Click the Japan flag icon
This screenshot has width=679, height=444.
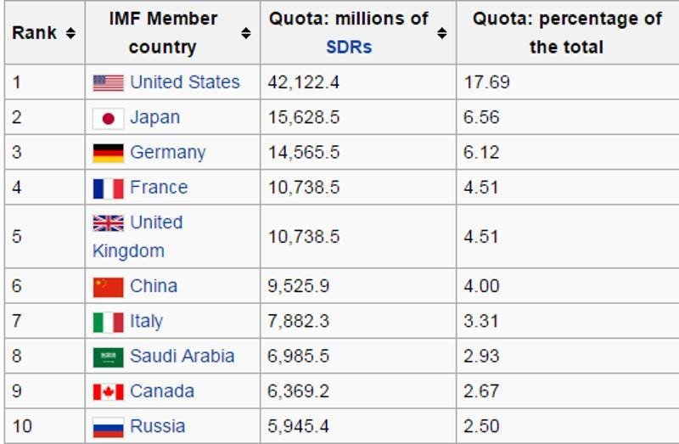pyautogui.click(x=109, y=118)
